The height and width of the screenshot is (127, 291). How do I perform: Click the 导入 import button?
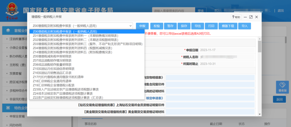point(245,26)
